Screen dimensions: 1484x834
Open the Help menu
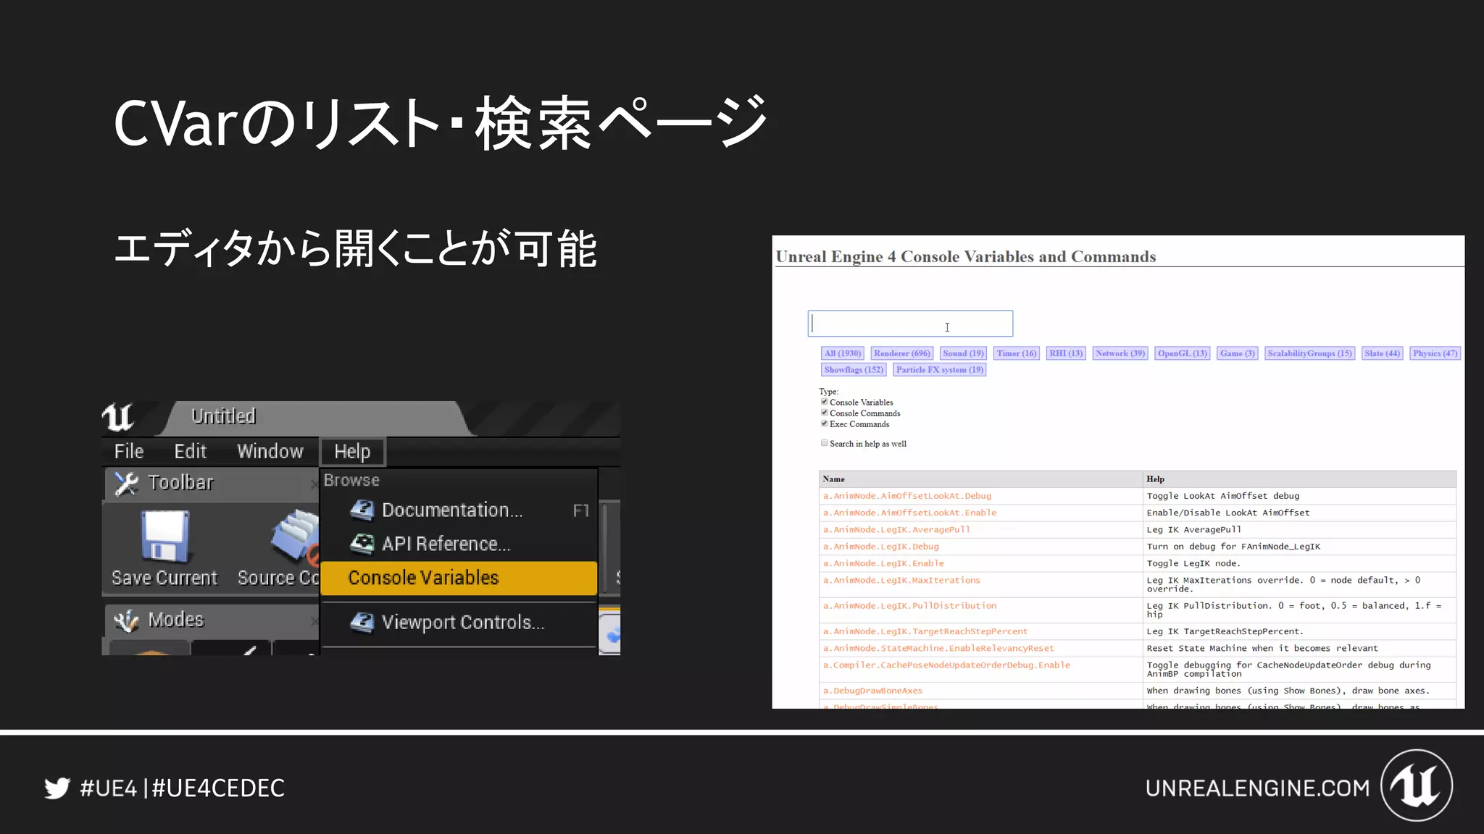(352, 452)
